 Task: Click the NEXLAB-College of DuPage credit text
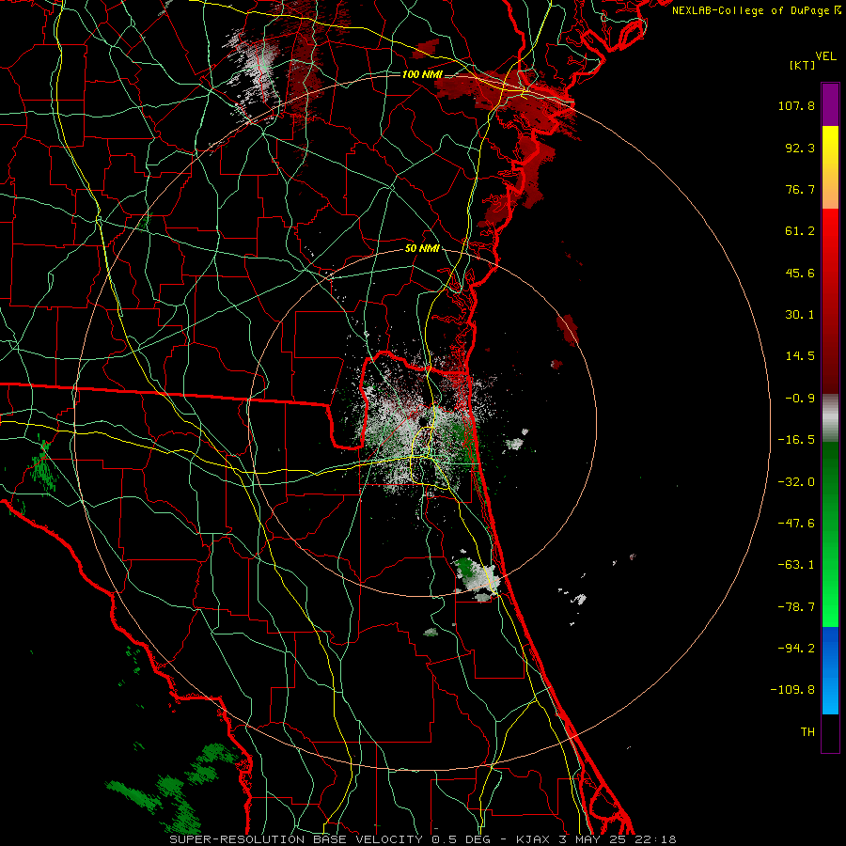pos(756,10)
